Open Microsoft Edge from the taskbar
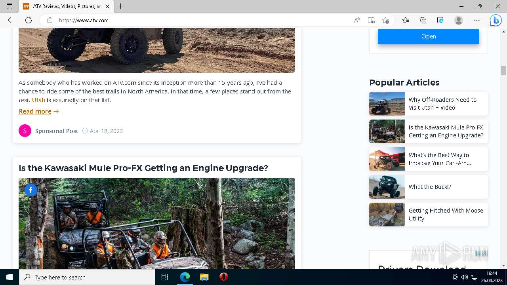Screen dimensions: 507x285 [185, 277]
